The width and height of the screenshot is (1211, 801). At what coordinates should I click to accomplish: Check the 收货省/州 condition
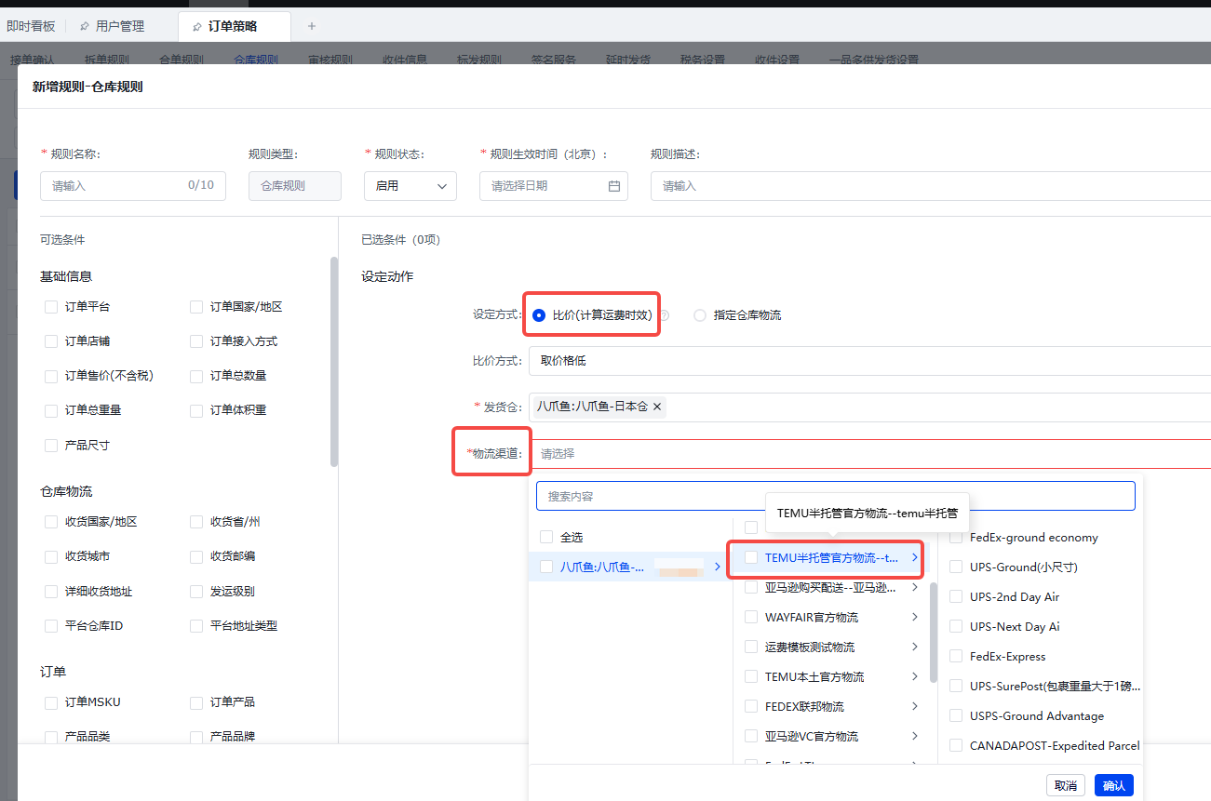(196, 522)
